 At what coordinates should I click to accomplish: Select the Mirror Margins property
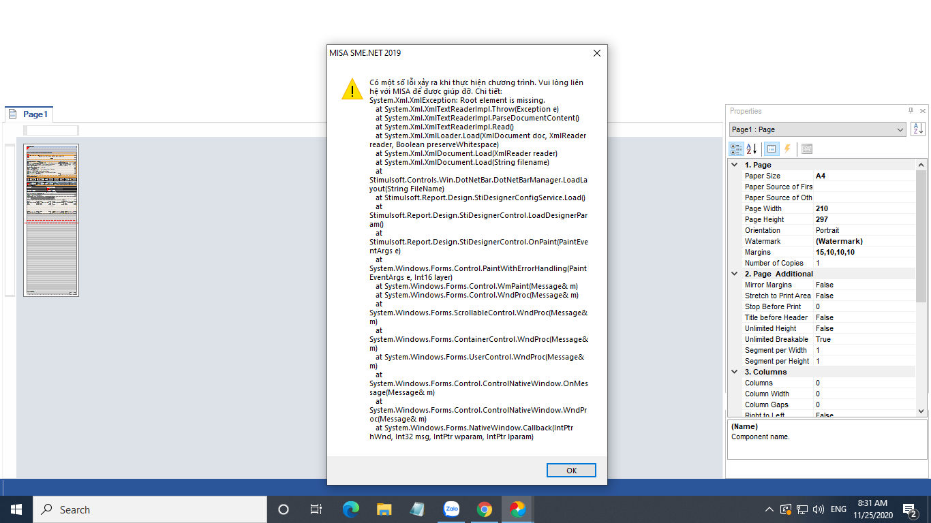pyautogui.click(x=823, y=285)
